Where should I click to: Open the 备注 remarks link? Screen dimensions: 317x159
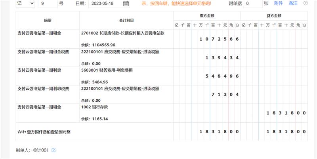point(293,4)
